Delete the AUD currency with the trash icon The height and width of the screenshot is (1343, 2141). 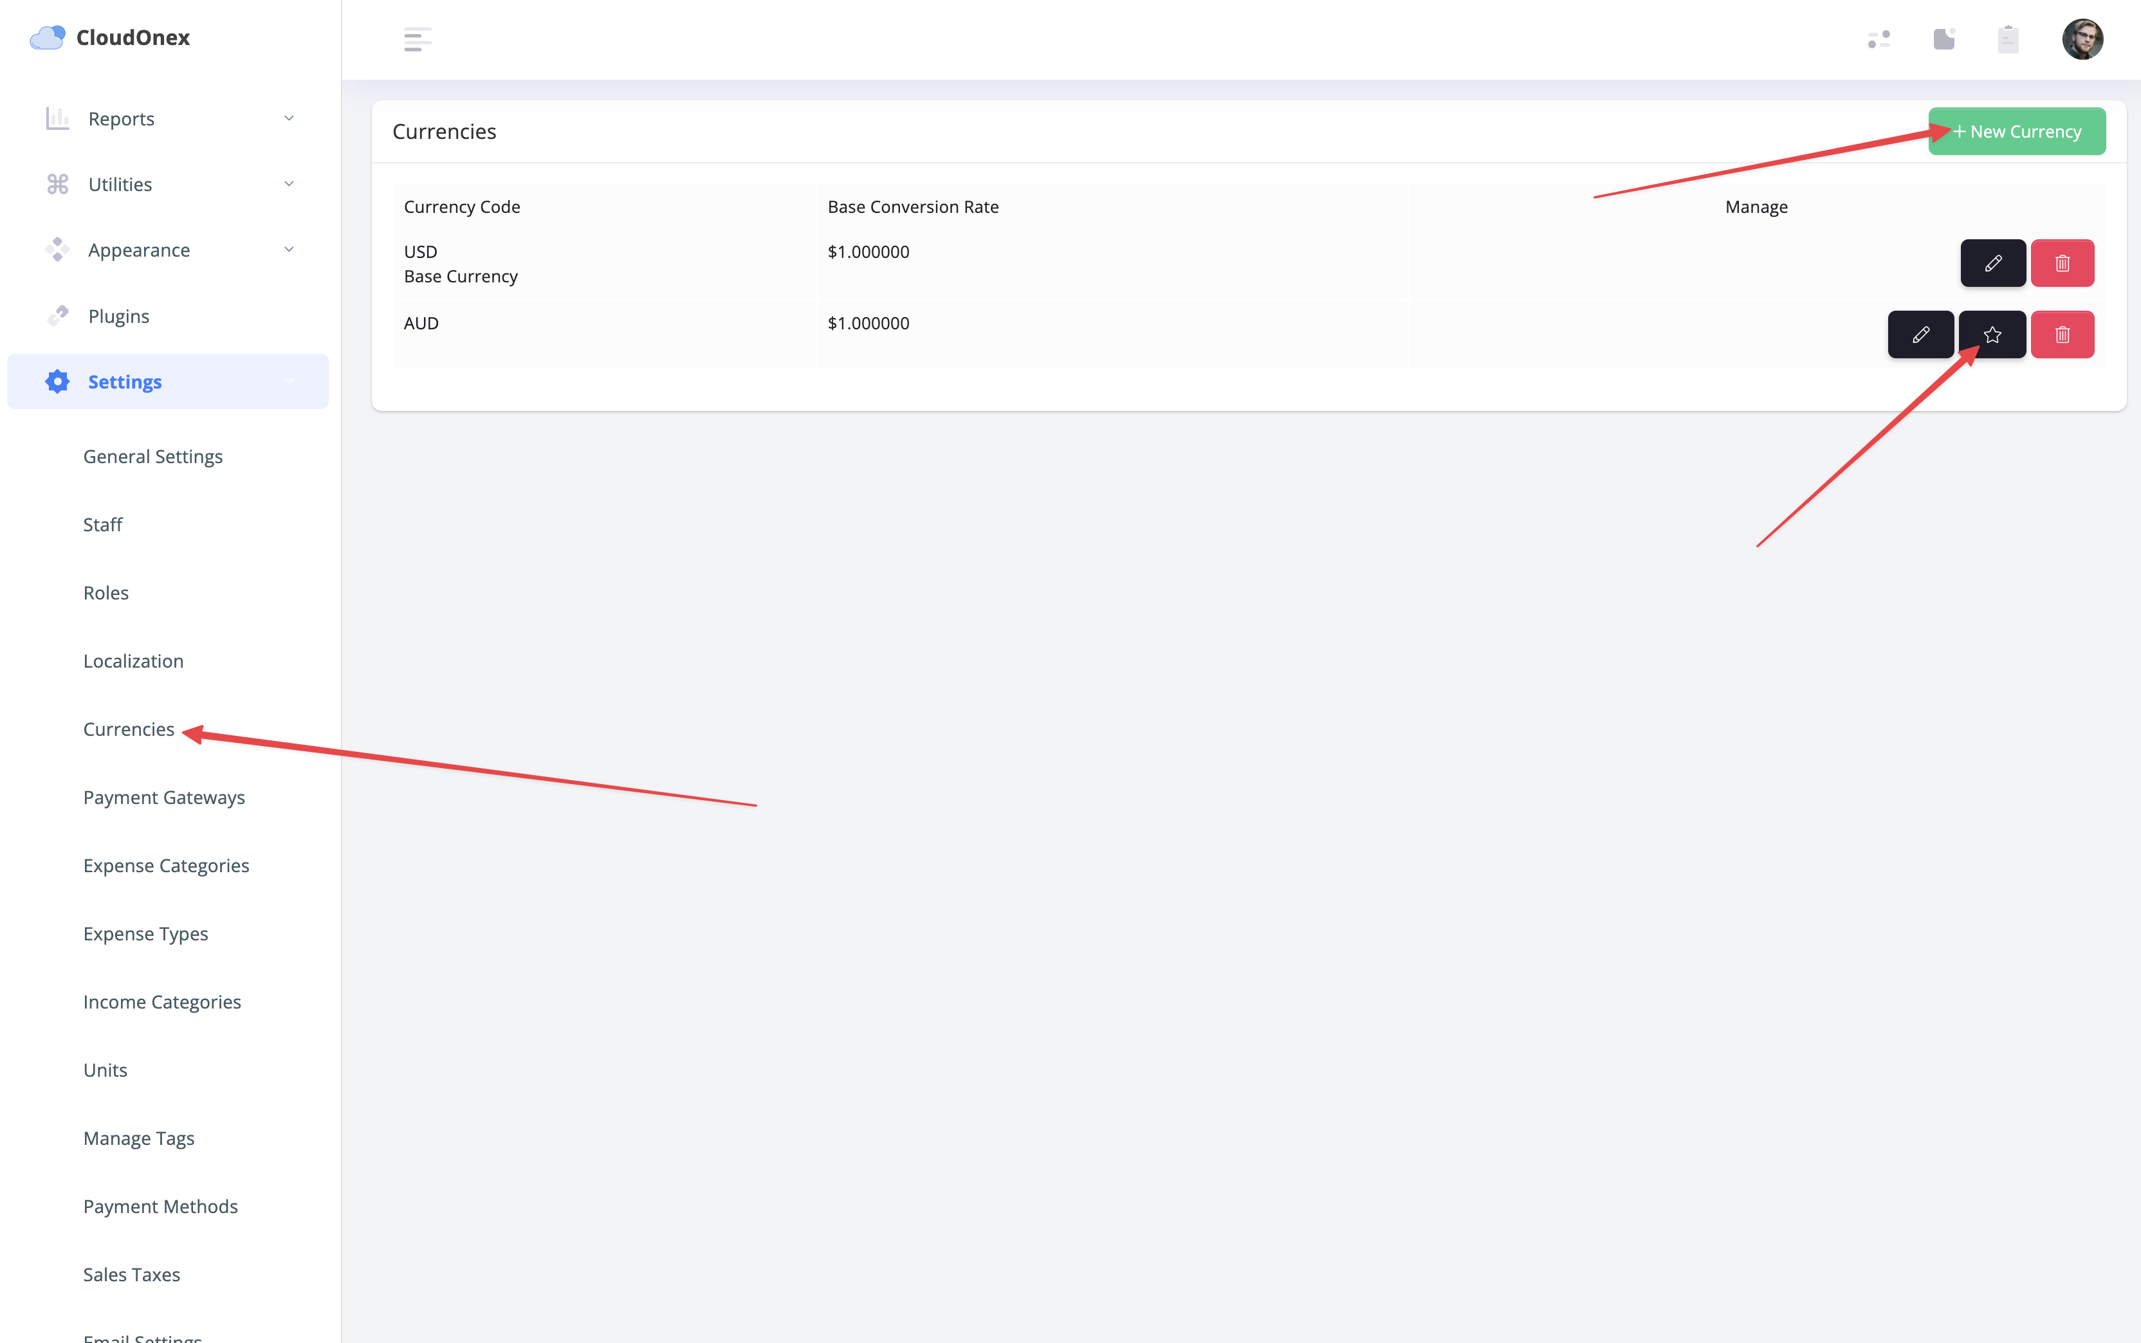click(2062, 335)
